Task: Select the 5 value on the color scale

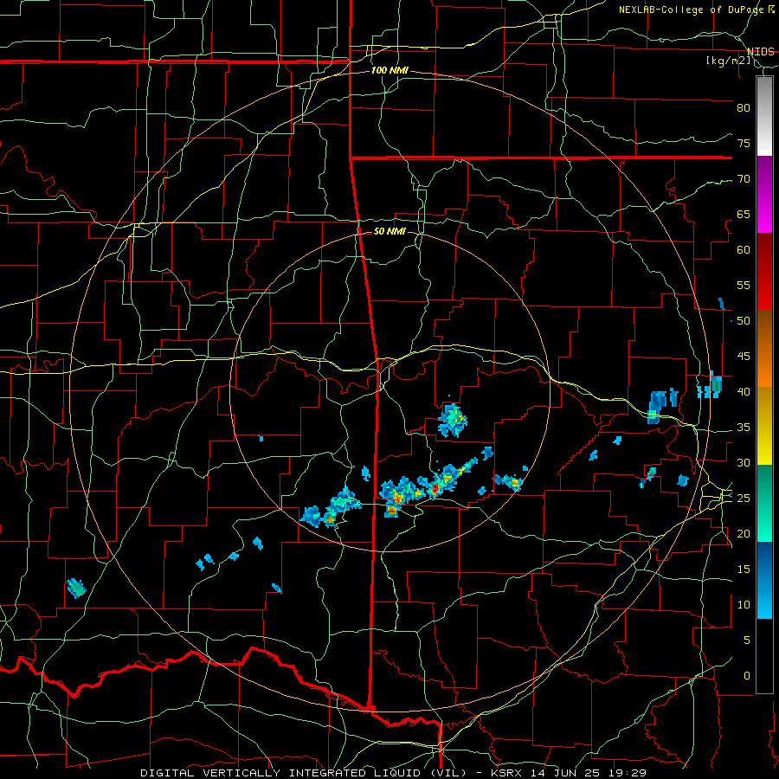Action: click(747, 641)
